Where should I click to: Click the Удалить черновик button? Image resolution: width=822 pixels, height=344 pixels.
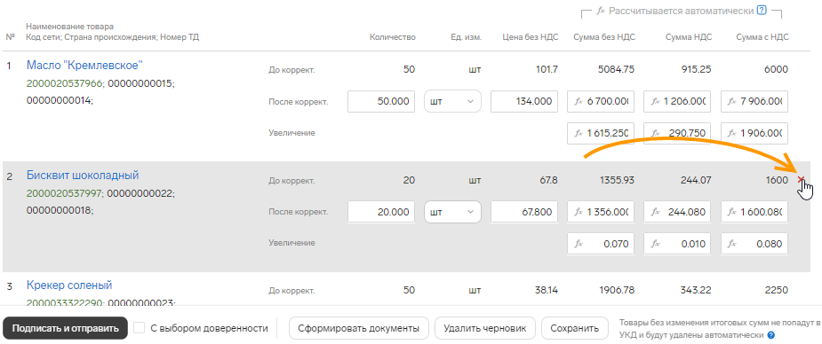click(x=485, y=328)
